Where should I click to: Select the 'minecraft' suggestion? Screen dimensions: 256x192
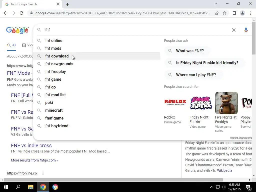[x=97, y=110]
